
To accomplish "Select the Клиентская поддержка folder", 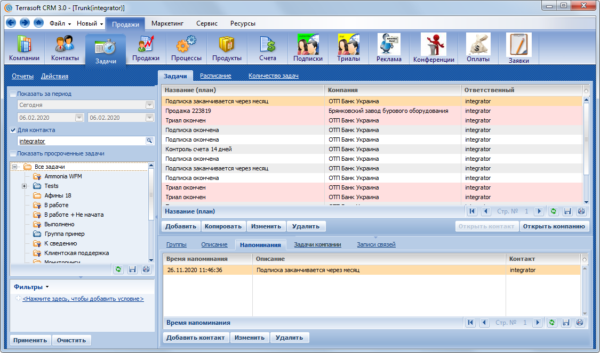I will pos(76,253).
